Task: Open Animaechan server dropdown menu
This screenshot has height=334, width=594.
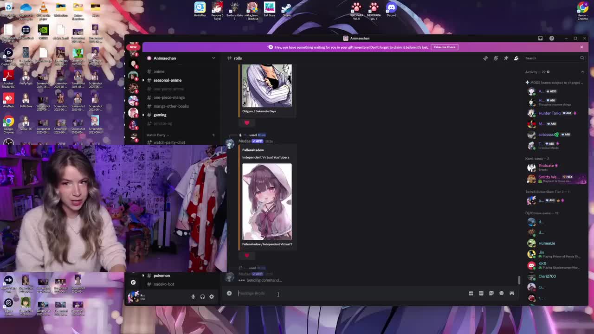Action: [213, 58]
